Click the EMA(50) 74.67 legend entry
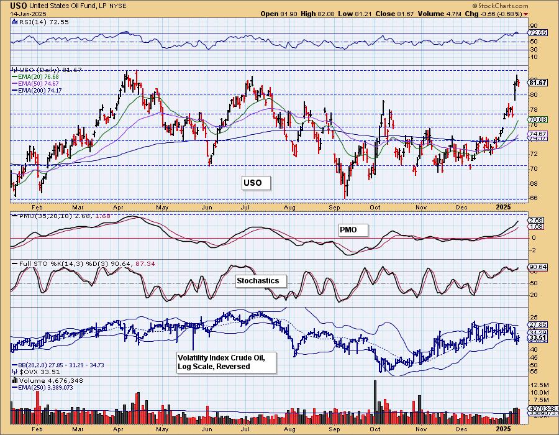559x435 pixels. 35,84
